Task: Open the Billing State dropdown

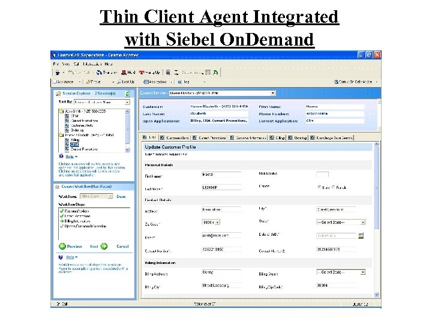Action: [x=363, y=272]
